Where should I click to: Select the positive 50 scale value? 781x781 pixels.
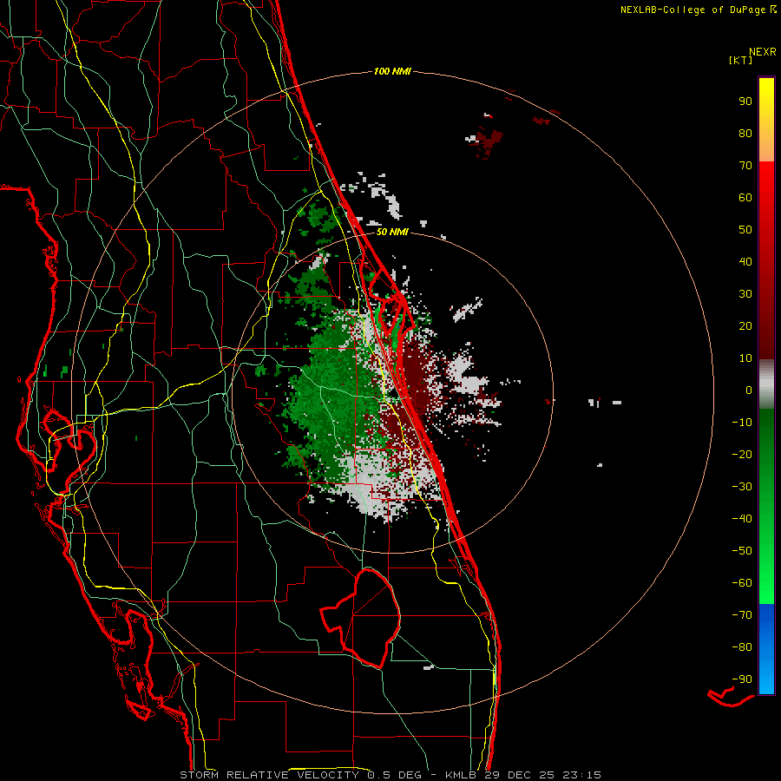(x=745, y=230)
